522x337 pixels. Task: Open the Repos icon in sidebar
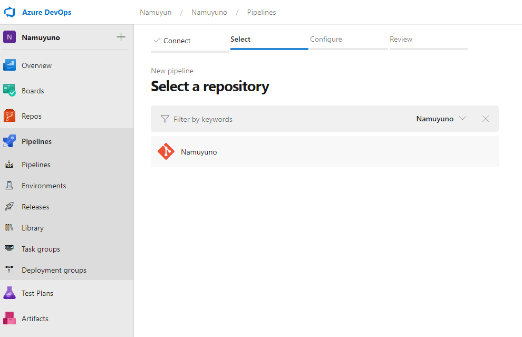(9, 116)
